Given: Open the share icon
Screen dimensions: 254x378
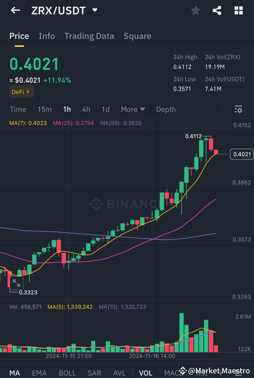Looking at the screenshot, I should (217, 10).
